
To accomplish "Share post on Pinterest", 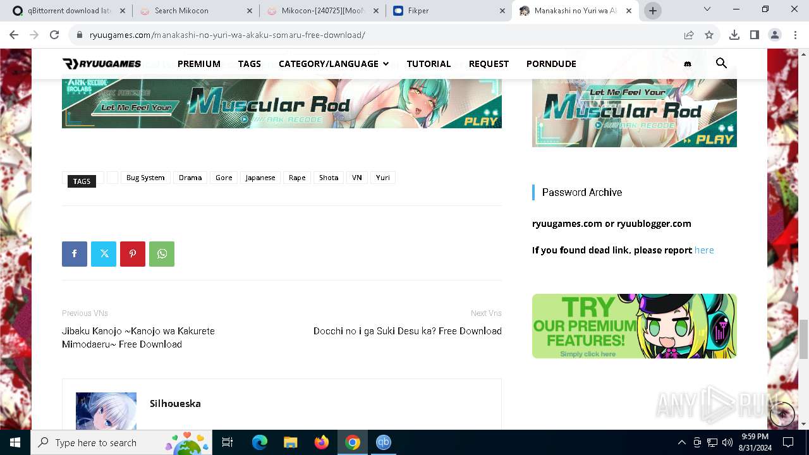I will [x=133, y=254].
